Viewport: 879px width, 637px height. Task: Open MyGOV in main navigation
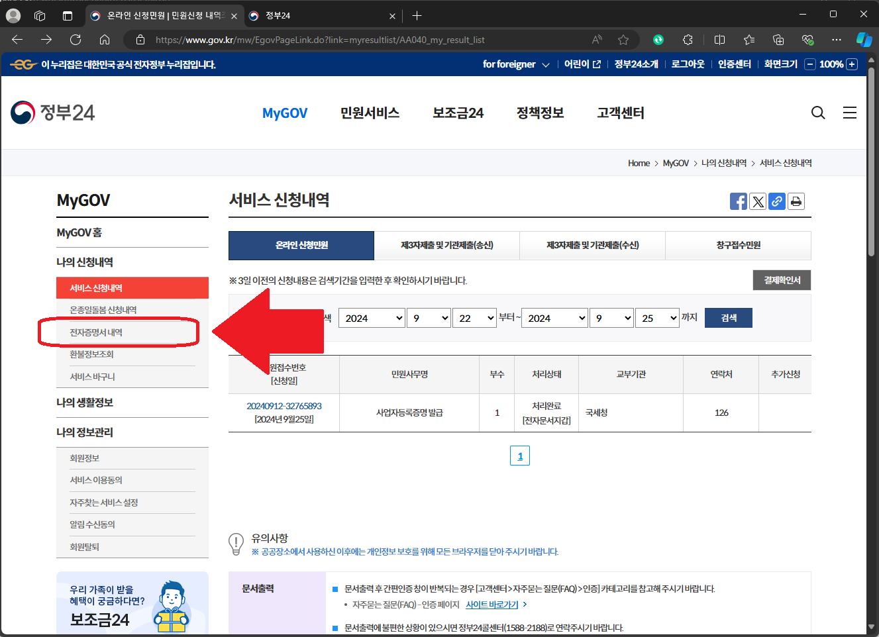pos(285,113)
